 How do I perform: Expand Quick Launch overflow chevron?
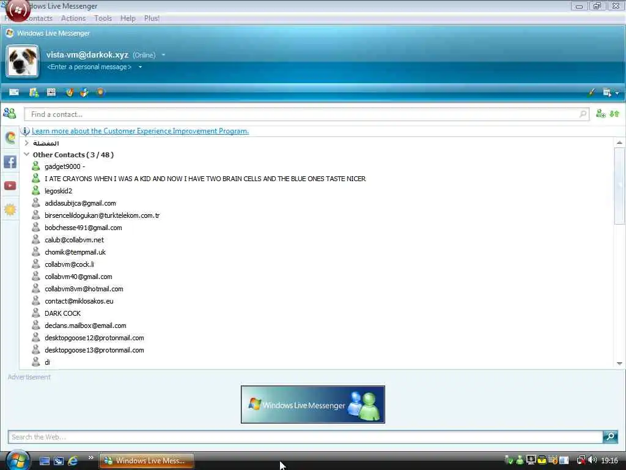pyautogui.click(x=90, y=458)
